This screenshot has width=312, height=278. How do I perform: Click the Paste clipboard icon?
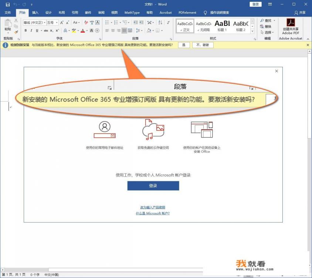click(x=7, y=25)
